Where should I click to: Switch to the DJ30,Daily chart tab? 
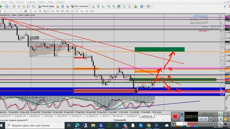tap(49, 116)
